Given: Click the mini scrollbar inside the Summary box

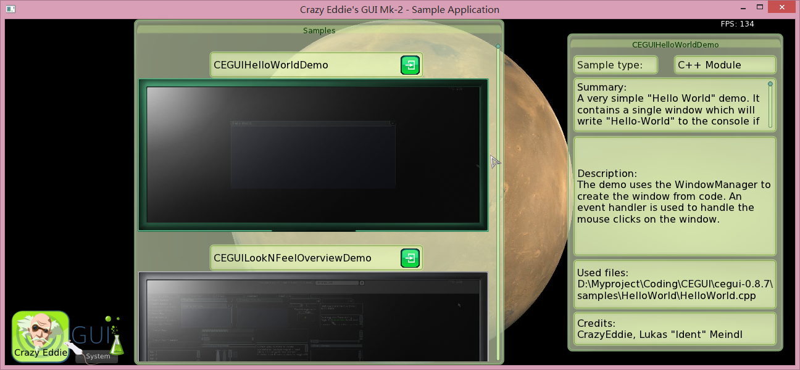Looking at the screenshot, I should 770,105.
